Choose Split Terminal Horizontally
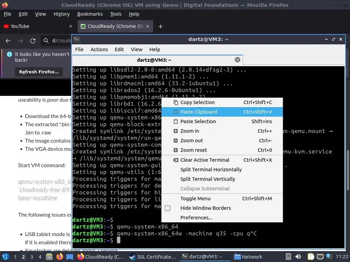 click(x=222, y=170)
